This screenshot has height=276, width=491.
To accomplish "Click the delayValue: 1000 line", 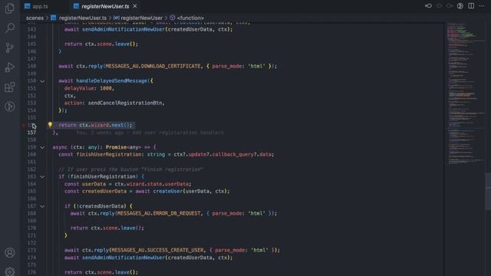I will click(x=89, y=88).
